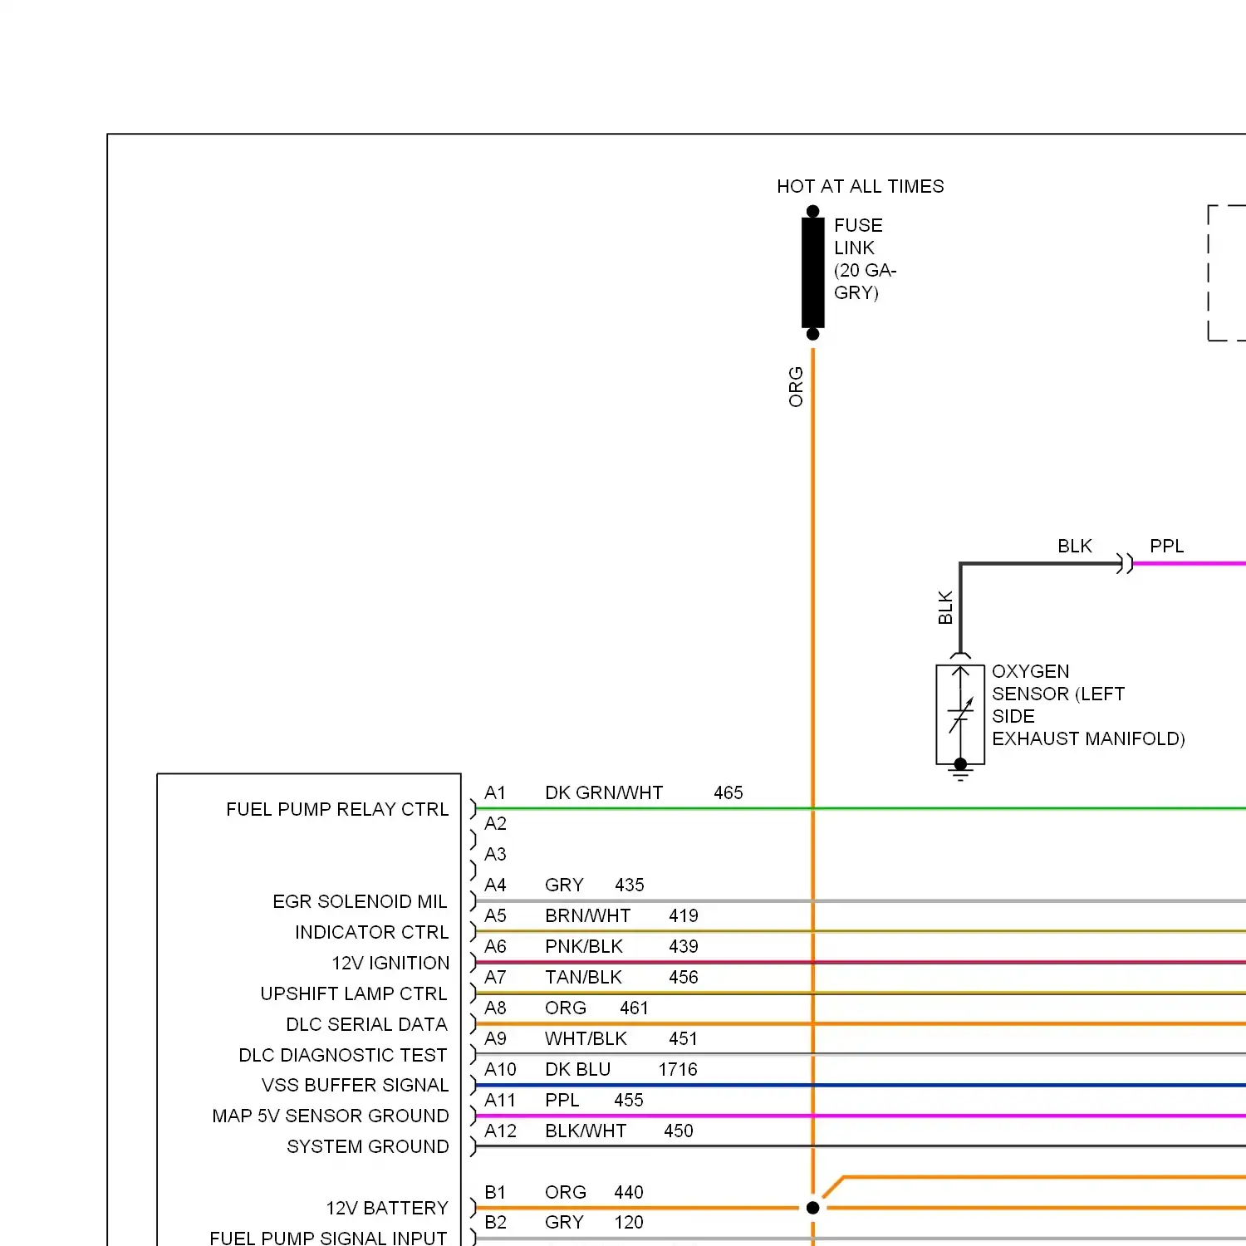Viewport: 1246px width, 1246px height.
Task: Click the GRY 435 wire label
Action: (595, 885)
